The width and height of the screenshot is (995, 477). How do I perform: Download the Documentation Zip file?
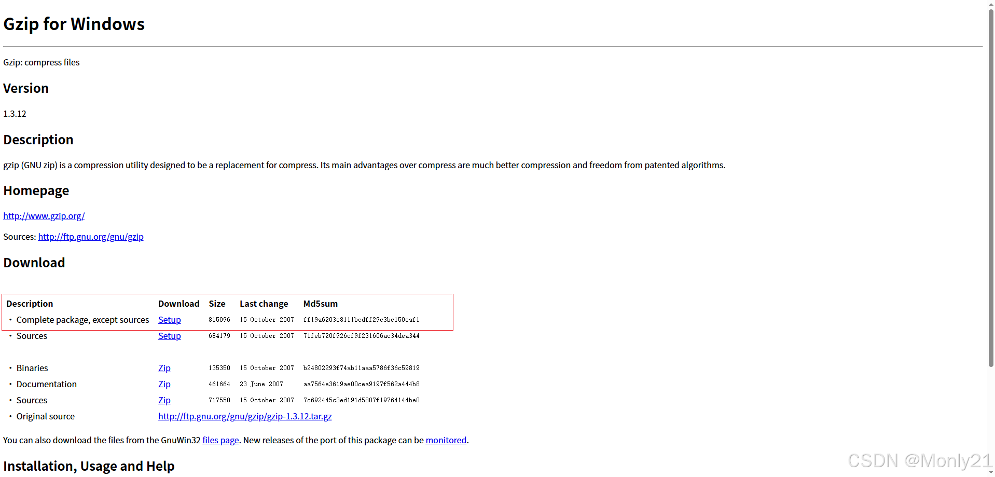point(164,384)
